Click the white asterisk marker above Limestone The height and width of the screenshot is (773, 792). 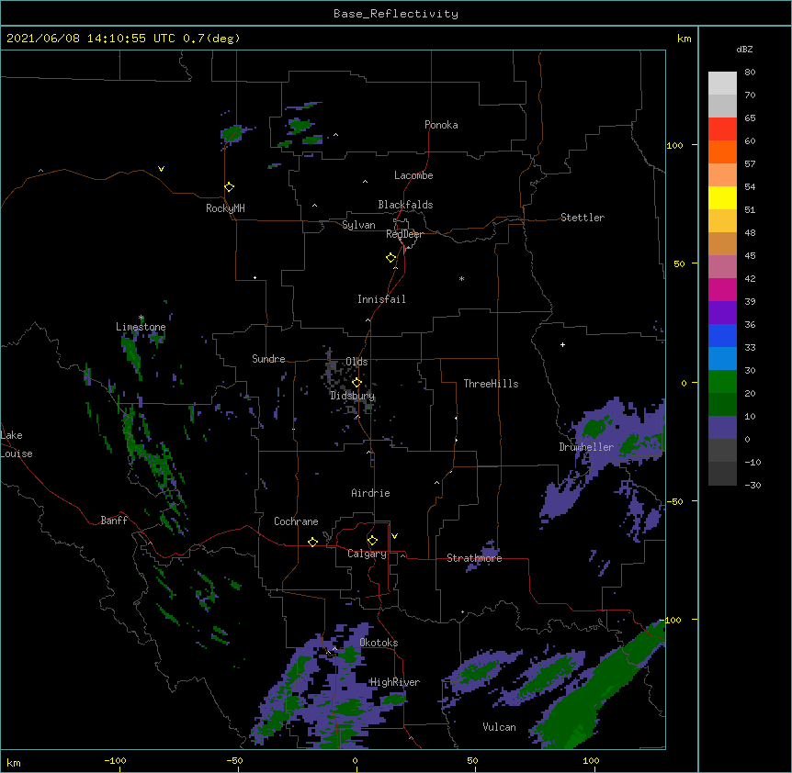click(141, 318)
